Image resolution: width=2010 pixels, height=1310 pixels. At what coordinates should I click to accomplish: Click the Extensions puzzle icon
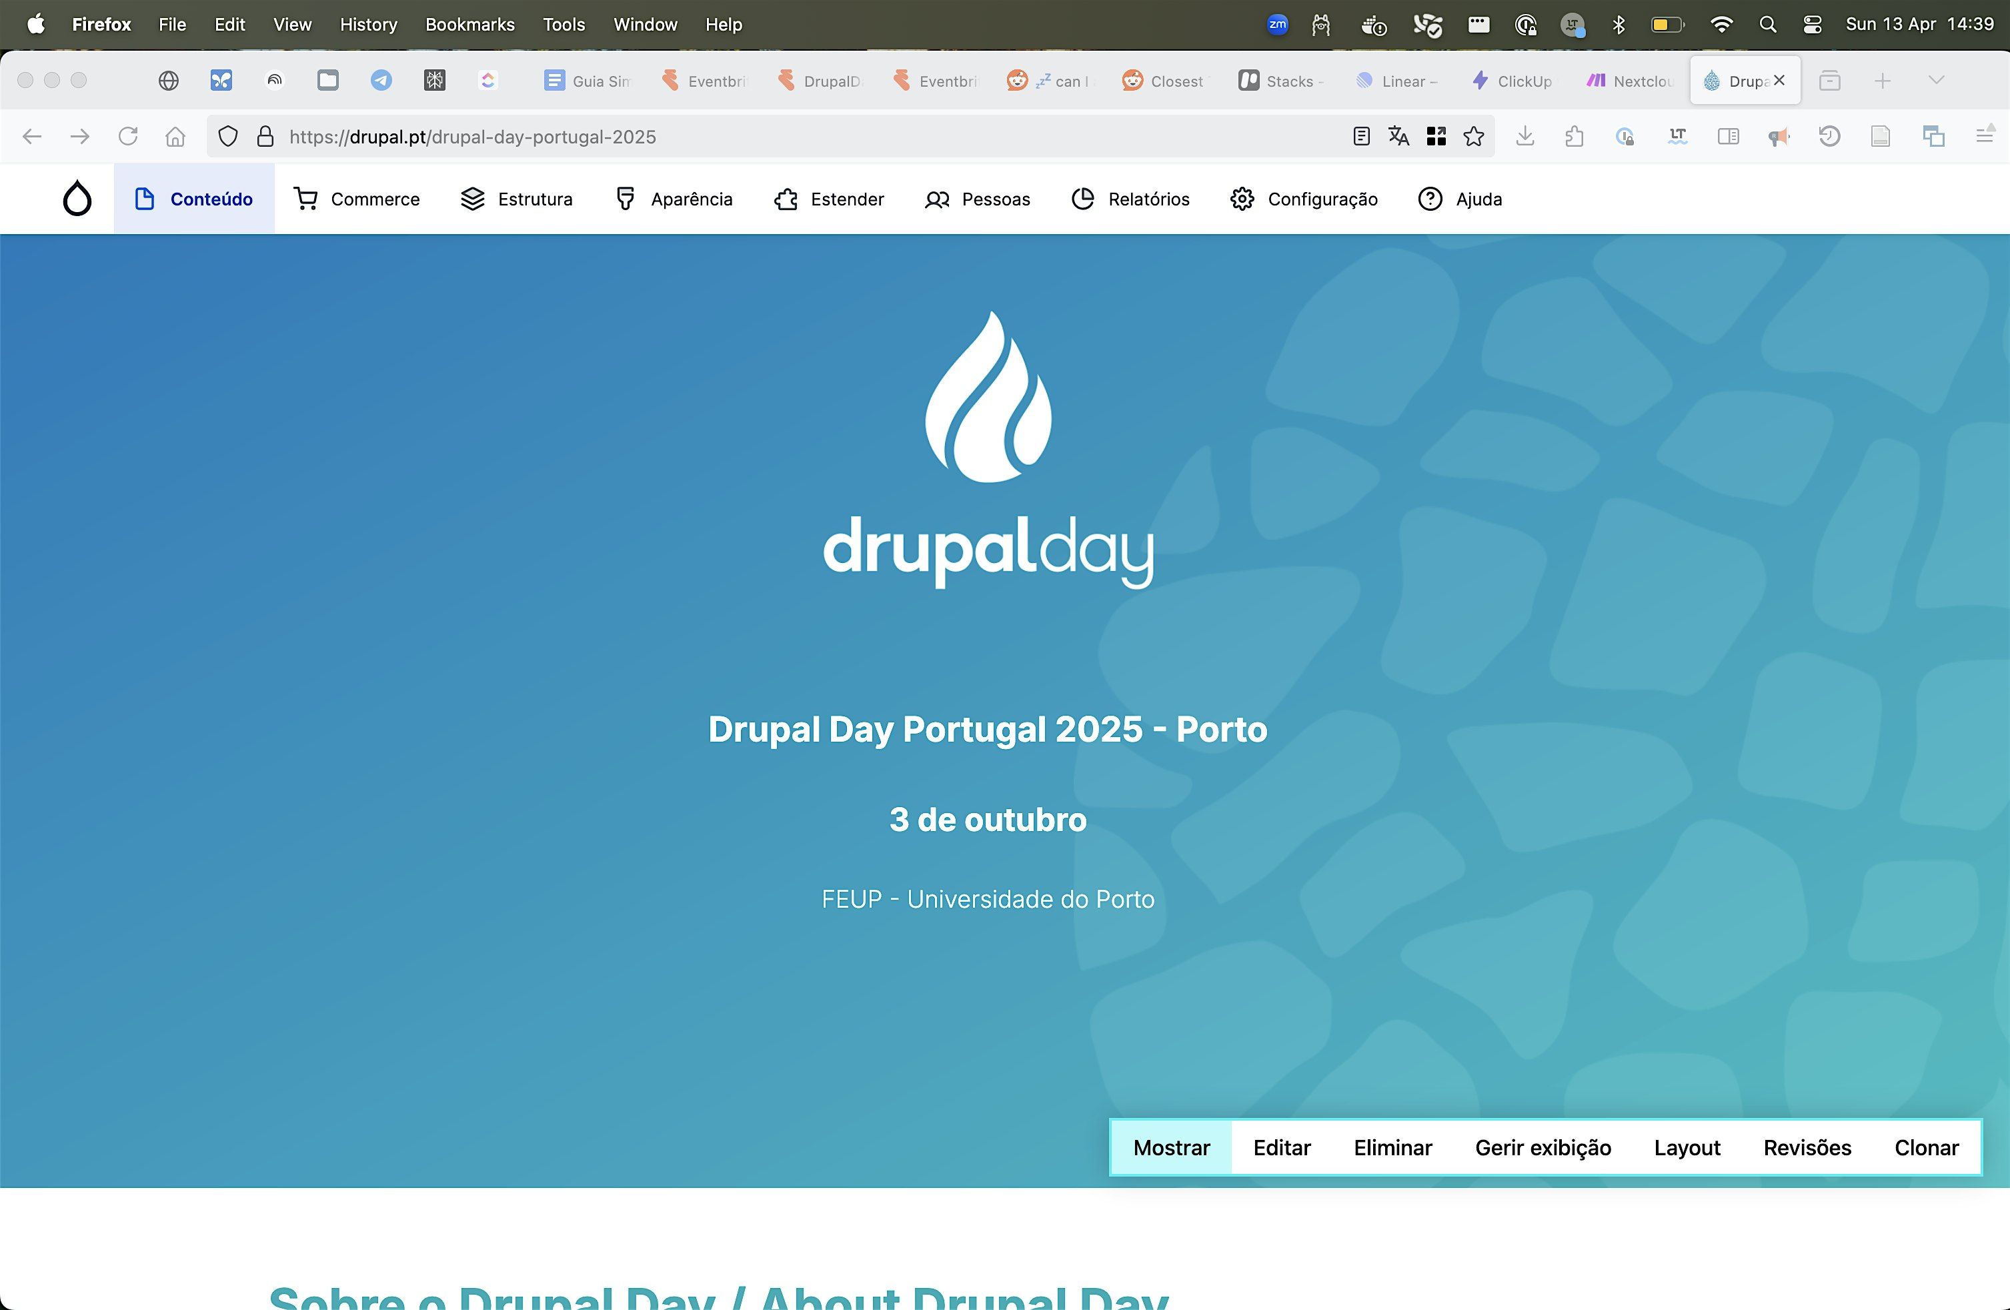coord(1575,136)
